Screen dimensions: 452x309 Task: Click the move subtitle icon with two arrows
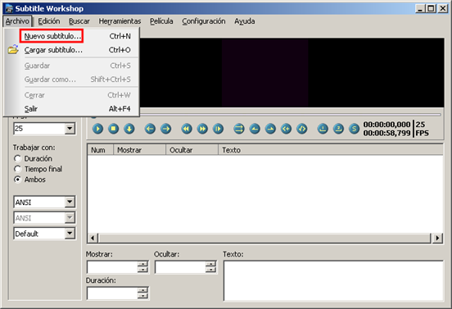click(239, 129)
